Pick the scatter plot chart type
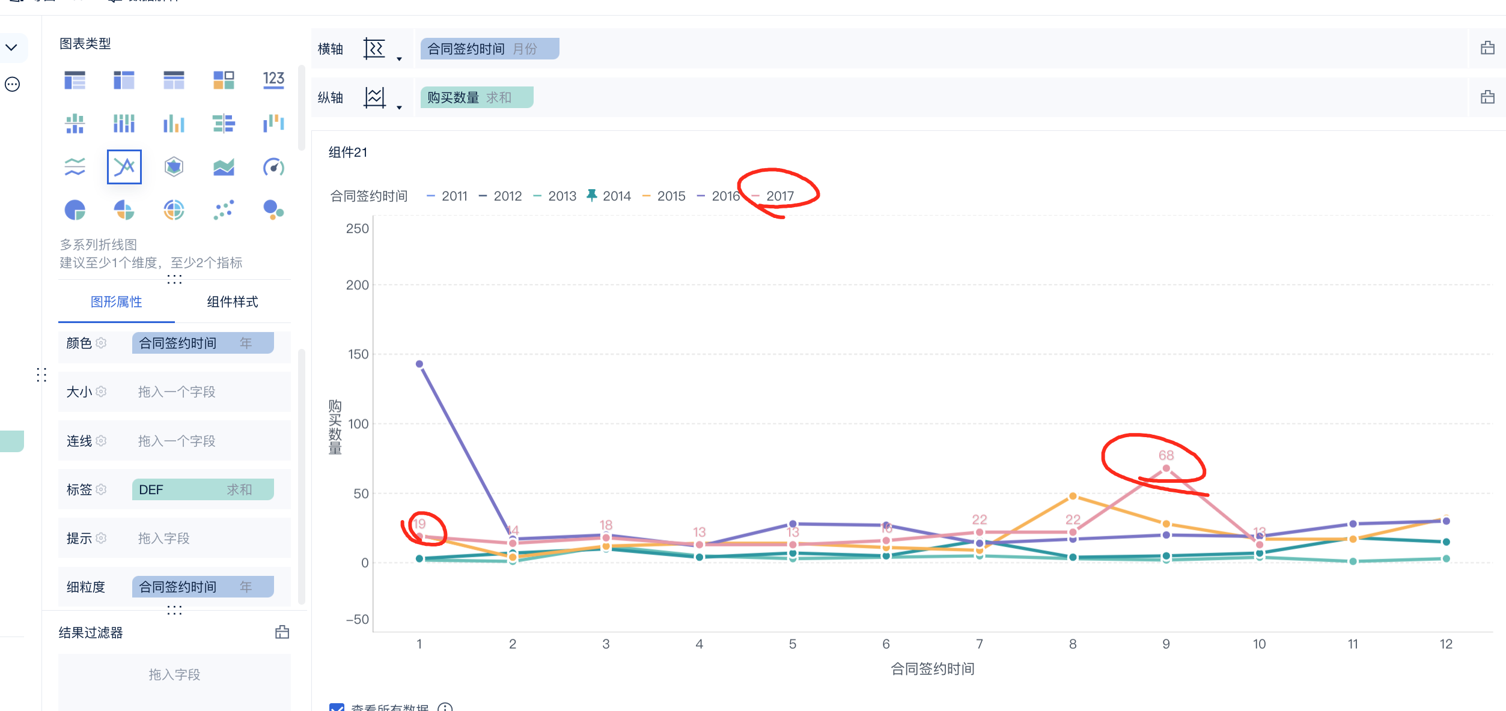1506x711 pixels. (x=224, y=210)
